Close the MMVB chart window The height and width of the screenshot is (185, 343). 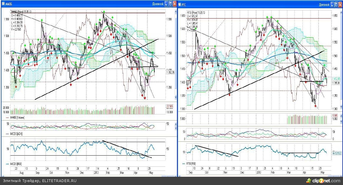(175, 4)
